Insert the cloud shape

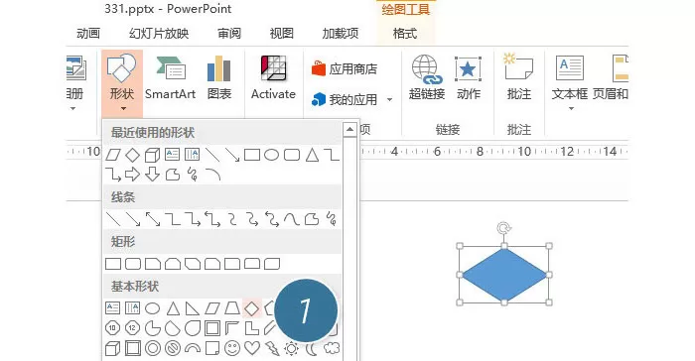coord(332,348)
